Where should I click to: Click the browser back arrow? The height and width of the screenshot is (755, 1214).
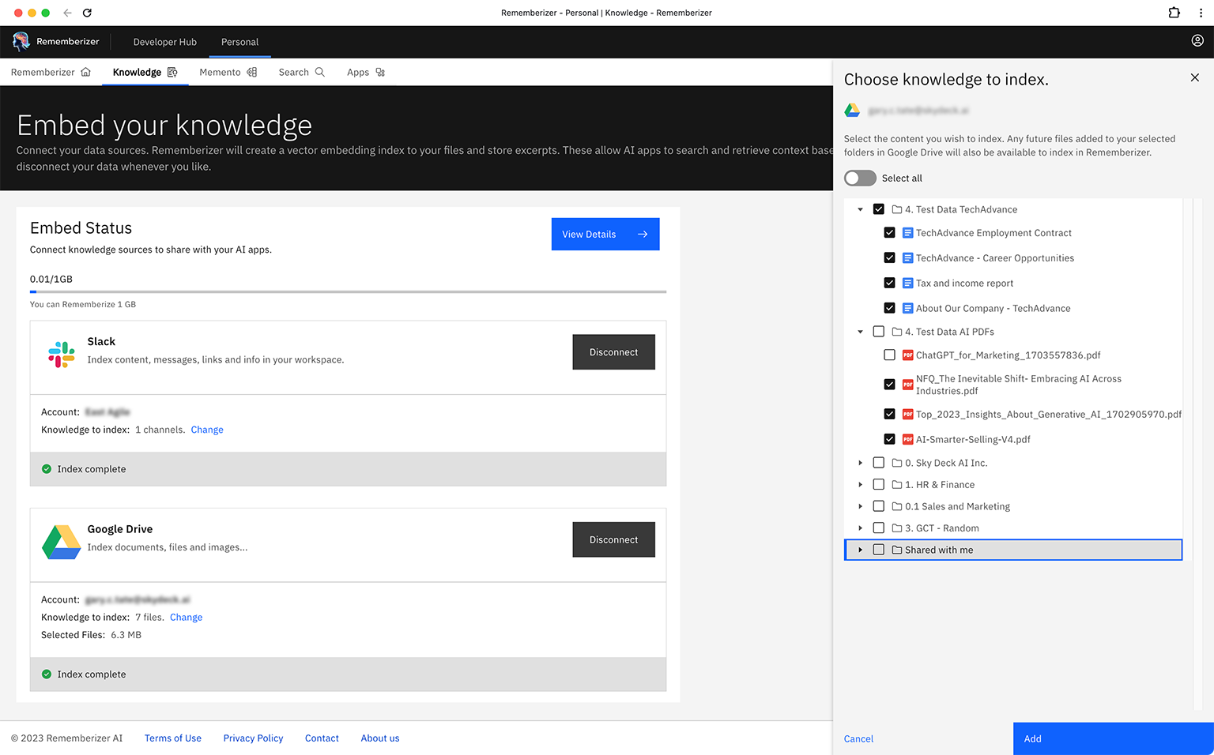coord(67,13)
